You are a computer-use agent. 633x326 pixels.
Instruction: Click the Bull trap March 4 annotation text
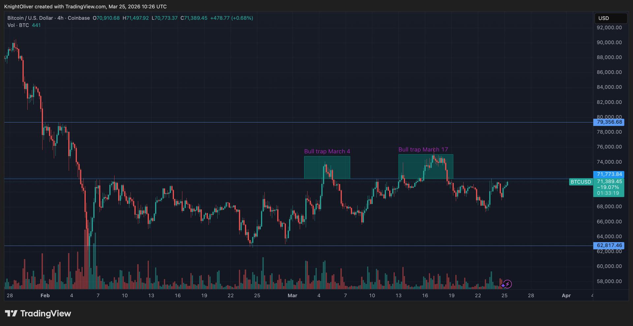coord(327,151)
